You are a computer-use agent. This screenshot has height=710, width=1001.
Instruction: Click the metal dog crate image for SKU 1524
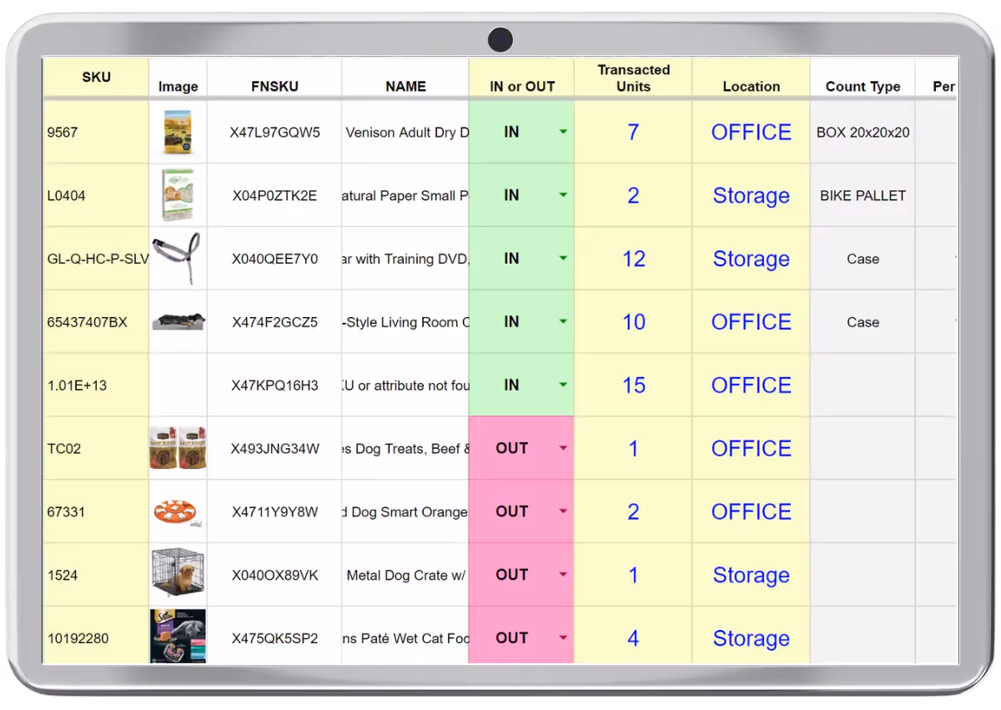pyautogui.click(x=178, y=575)
